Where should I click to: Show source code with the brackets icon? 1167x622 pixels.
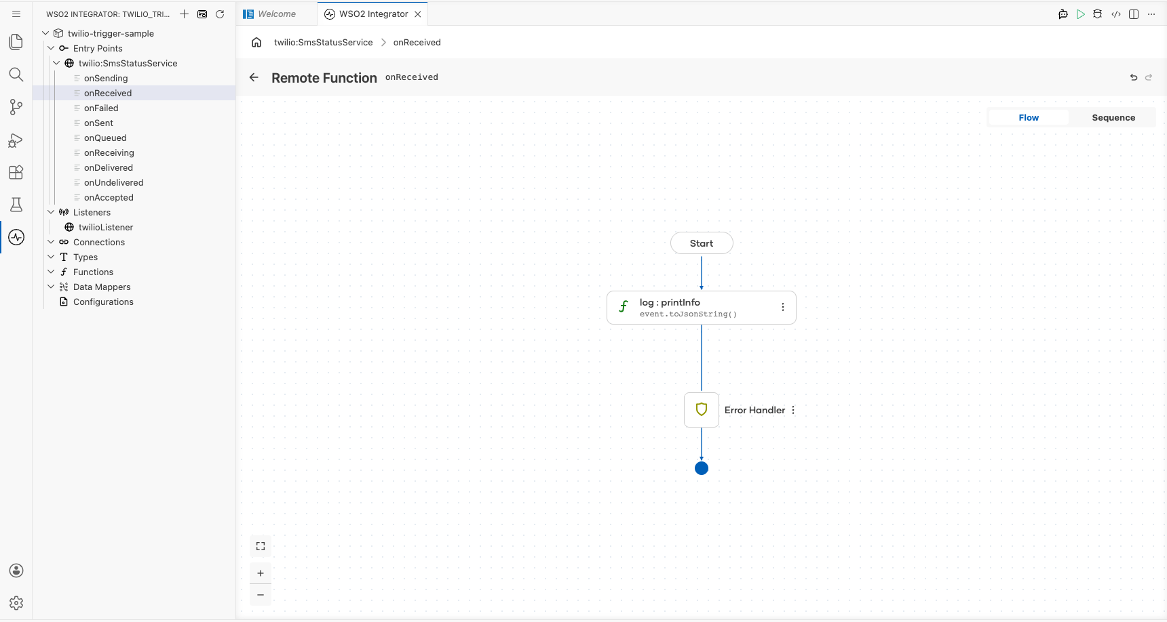(1116, 14)
